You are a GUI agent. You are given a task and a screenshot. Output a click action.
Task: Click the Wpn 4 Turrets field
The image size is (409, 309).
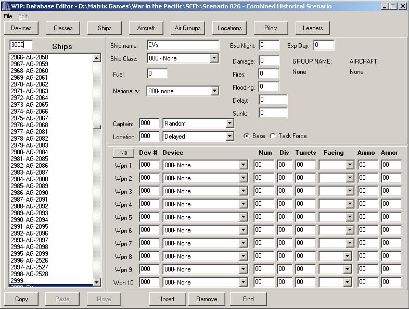click(x=305, y=204)
